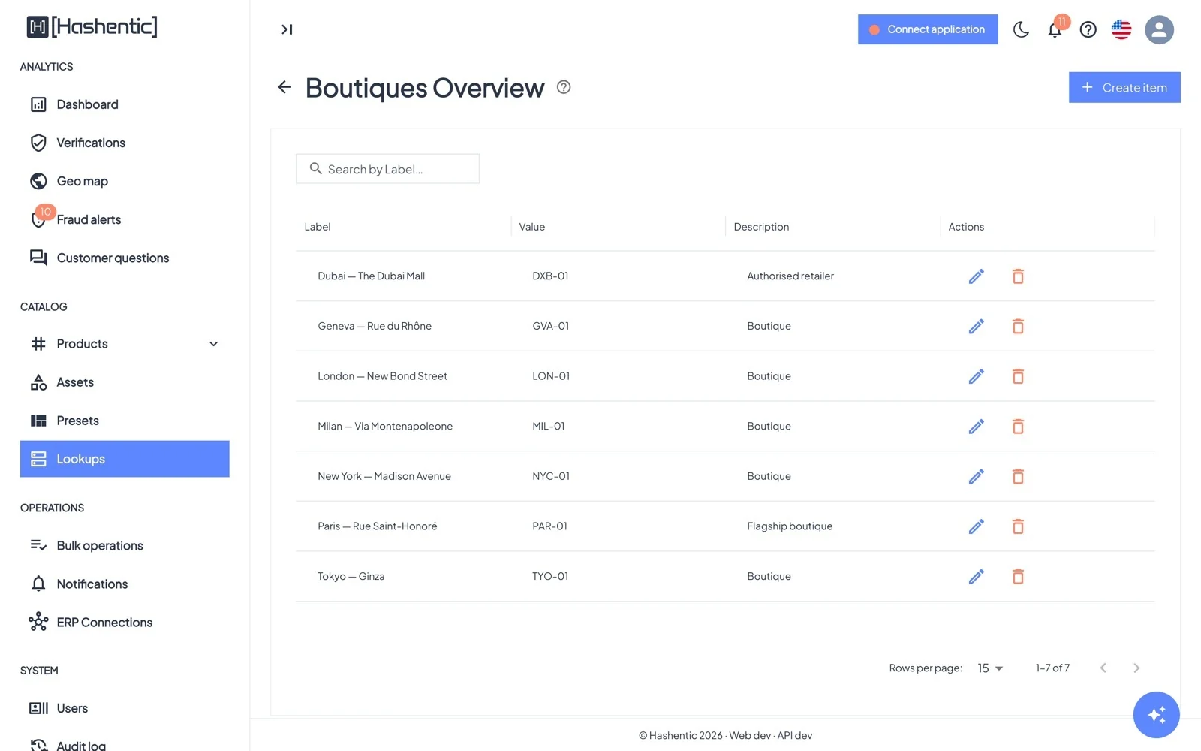Toggle dark mode with the moon icon
Viewport: 1201px width, 751px height.
[x=1021, y=29]
